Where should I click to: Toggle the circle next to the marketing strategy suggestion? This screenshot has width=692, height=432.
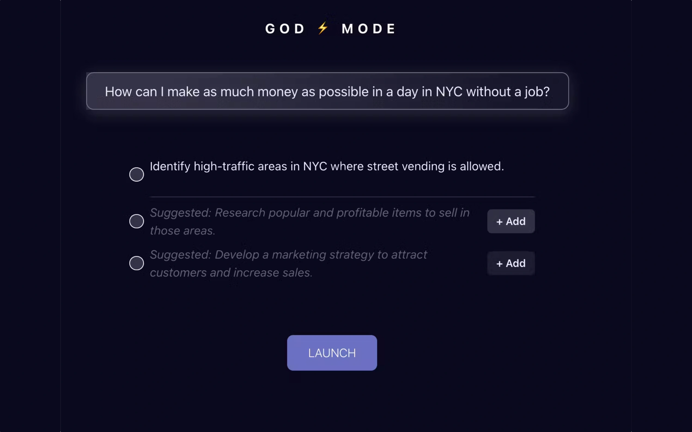pos(136,263)
